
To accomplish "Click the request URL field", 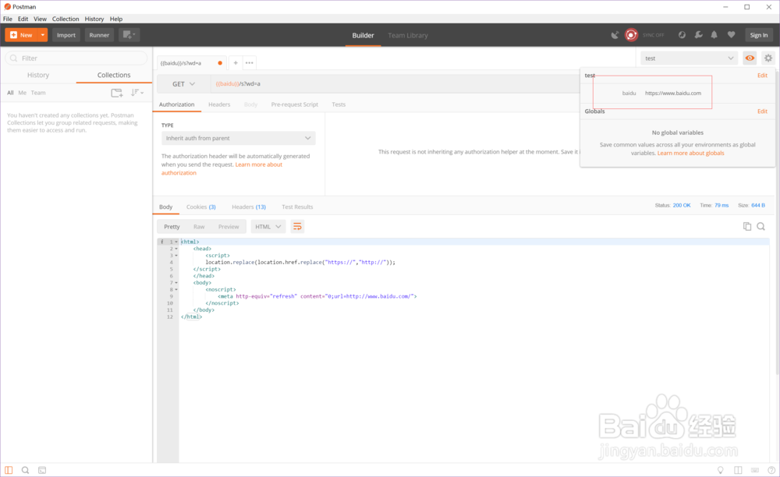I will (395, 84).
